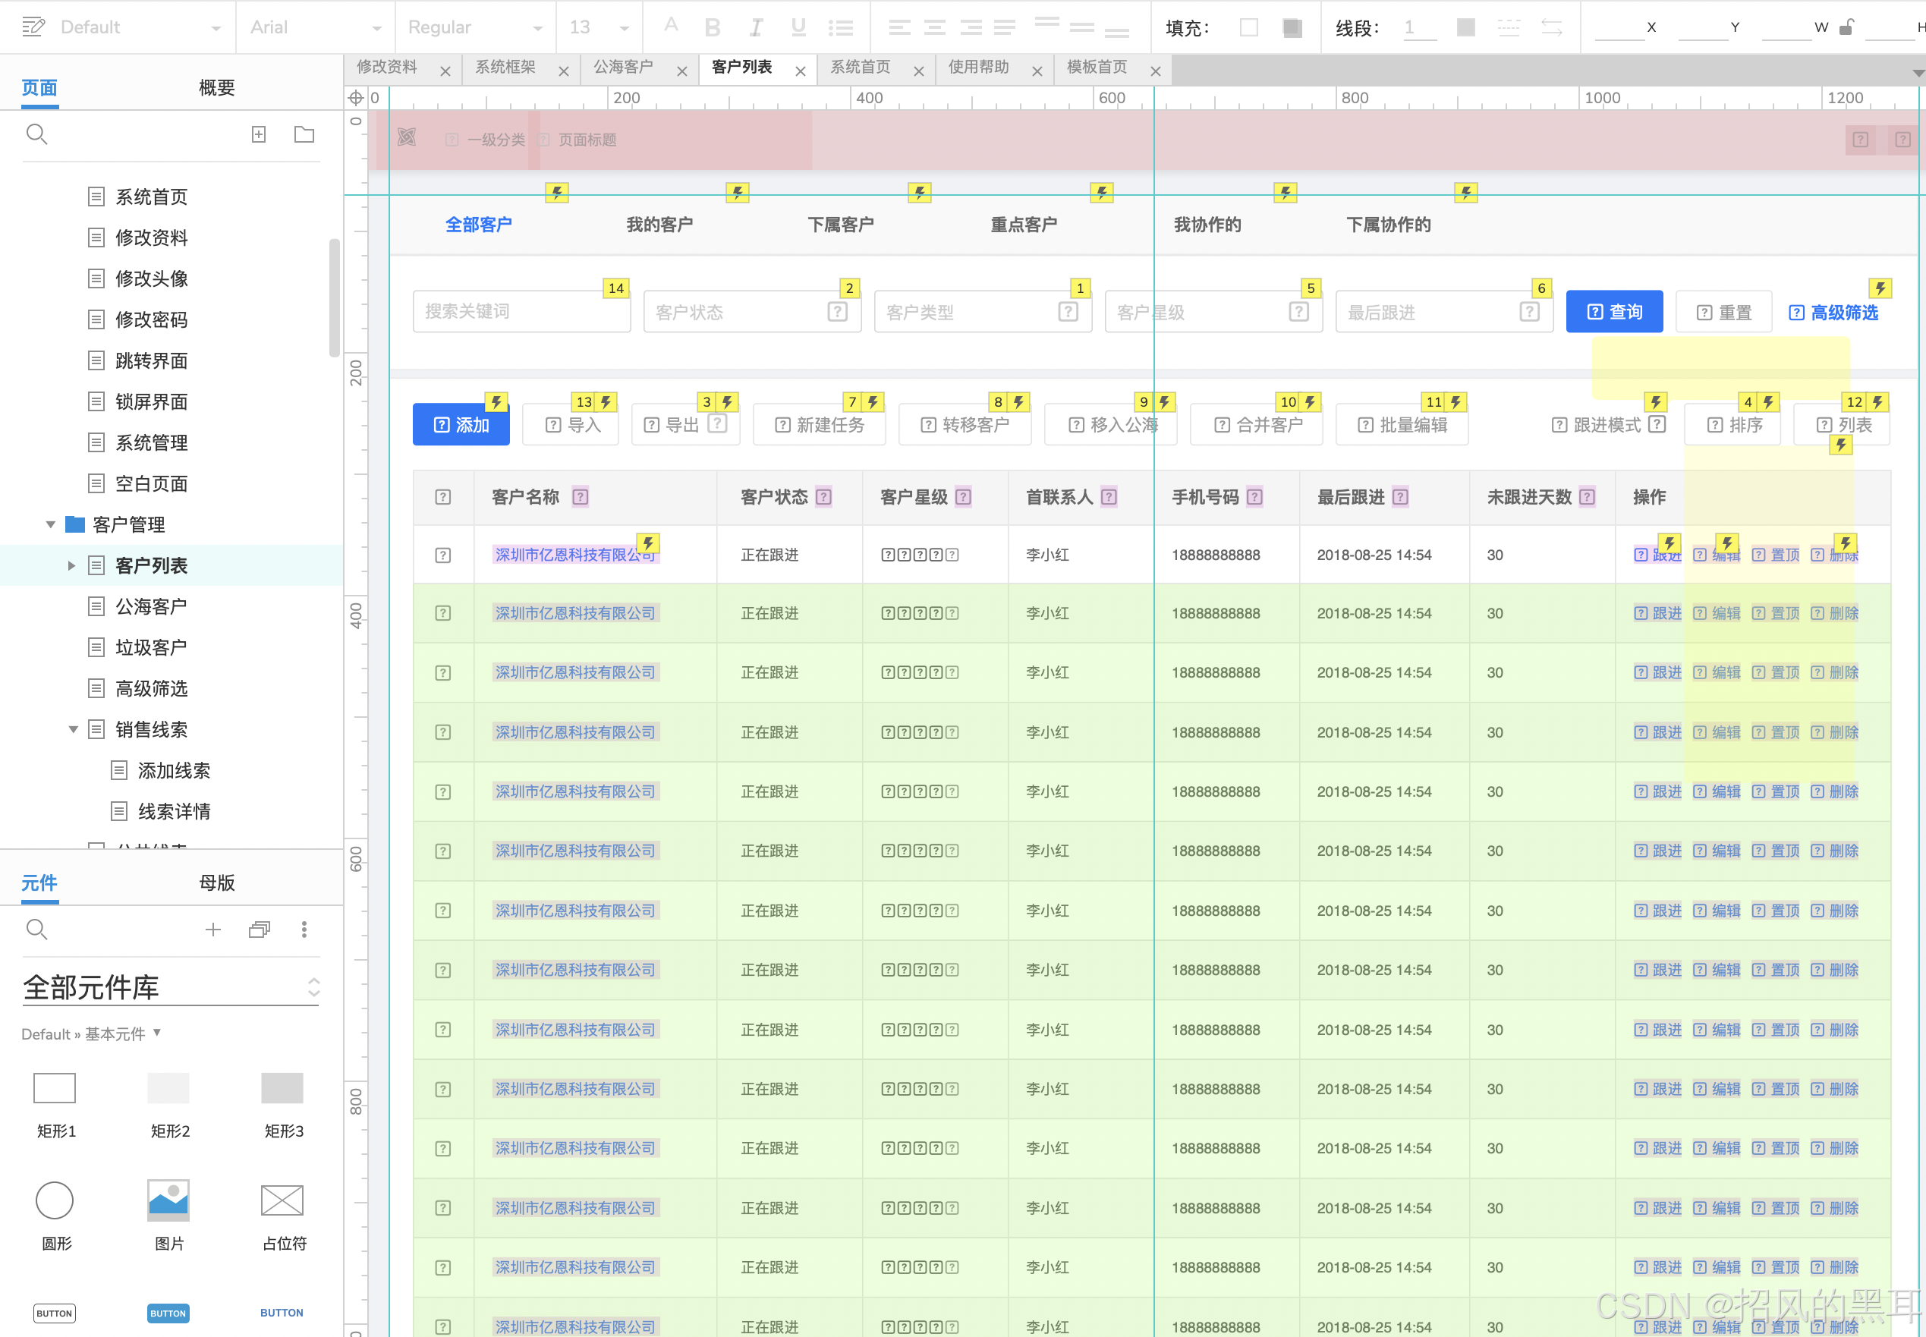Open the widget library options menu icon
This screenshot has height=1337, width=1926.
pyautogui.click(x=304, y=929)
